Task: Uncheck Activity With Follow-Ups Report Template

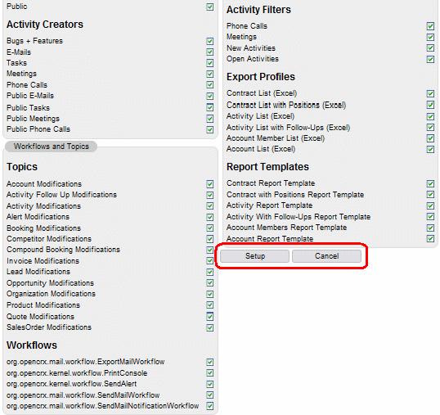Action: (x=430, y=216)
